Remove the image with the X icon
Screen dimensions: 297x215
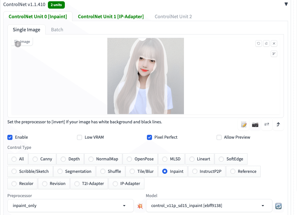[274, 43]
